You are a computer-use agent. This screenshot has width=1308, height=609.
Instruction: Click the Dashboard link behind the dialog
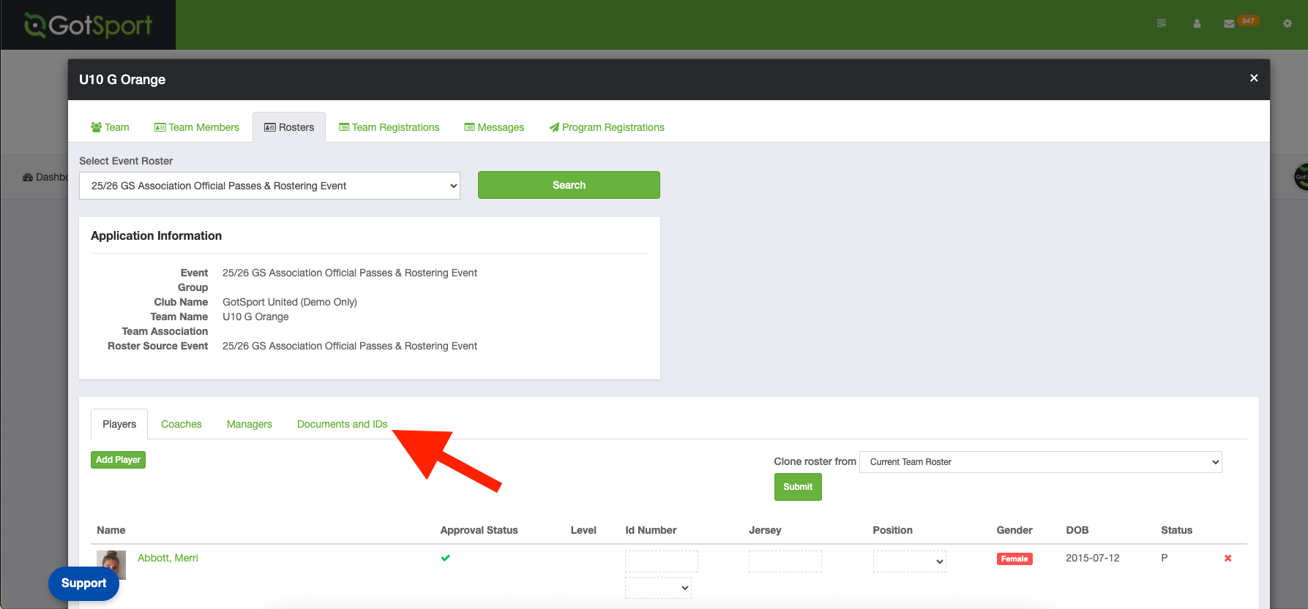[x=45, y=177]
